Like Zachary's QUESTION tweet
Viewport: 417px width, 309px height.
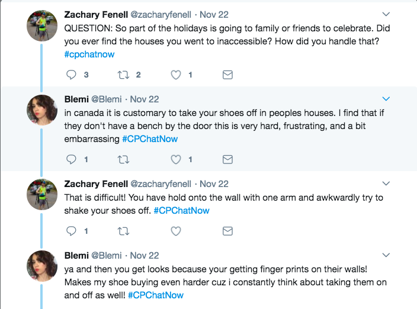(175, 75)
